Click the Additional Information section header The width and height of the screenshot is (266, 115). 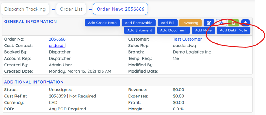[34, 82]
